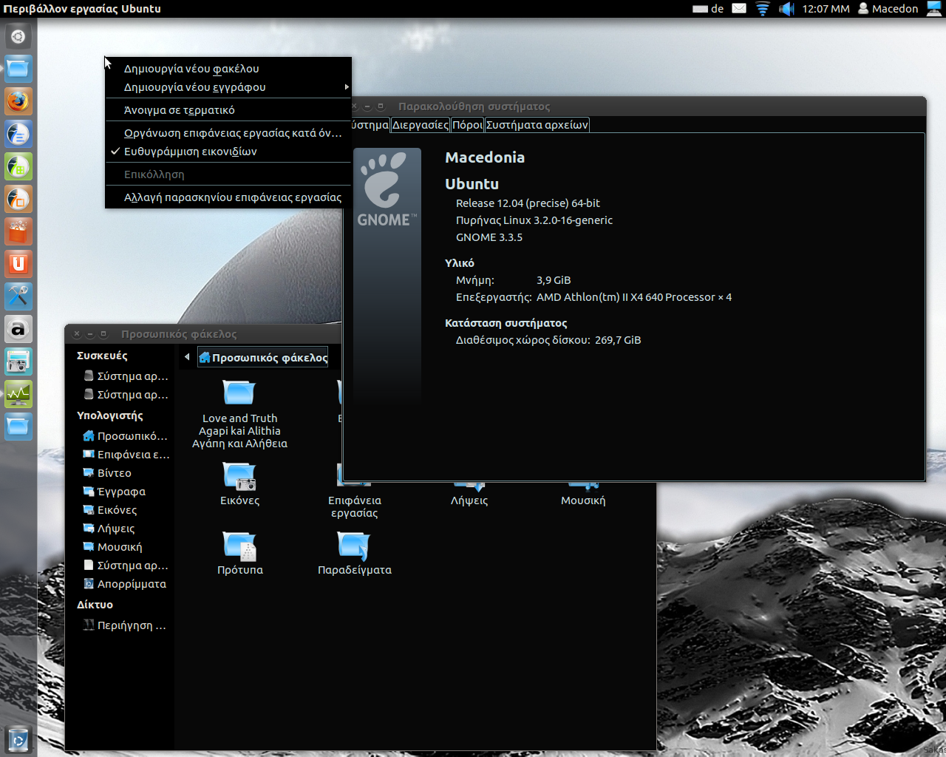Click the second folder icon in launcher
The height and width of the screenshot is (757, 946).
coord(18,427)
